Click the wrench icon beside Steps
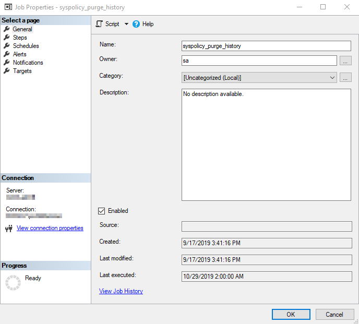Screen dimensions: 359x324 pos(7,38)
